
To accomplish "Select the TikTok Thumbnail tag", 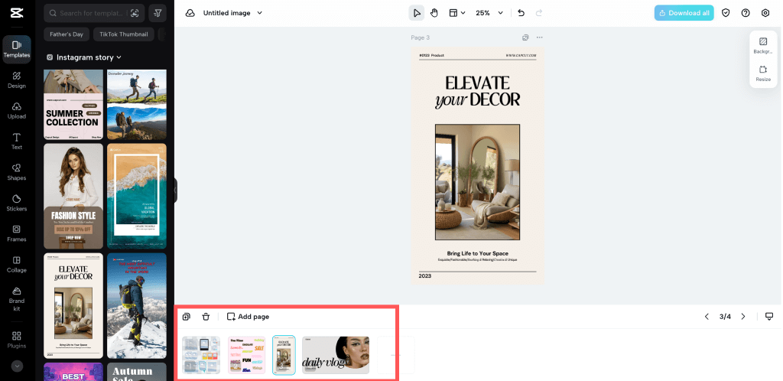I will click(124, 34).
